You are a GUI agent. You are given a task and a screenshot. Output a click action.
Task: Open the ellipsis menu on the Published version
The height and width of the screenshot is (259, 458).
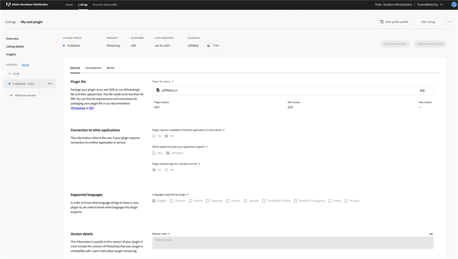point(50,83)
